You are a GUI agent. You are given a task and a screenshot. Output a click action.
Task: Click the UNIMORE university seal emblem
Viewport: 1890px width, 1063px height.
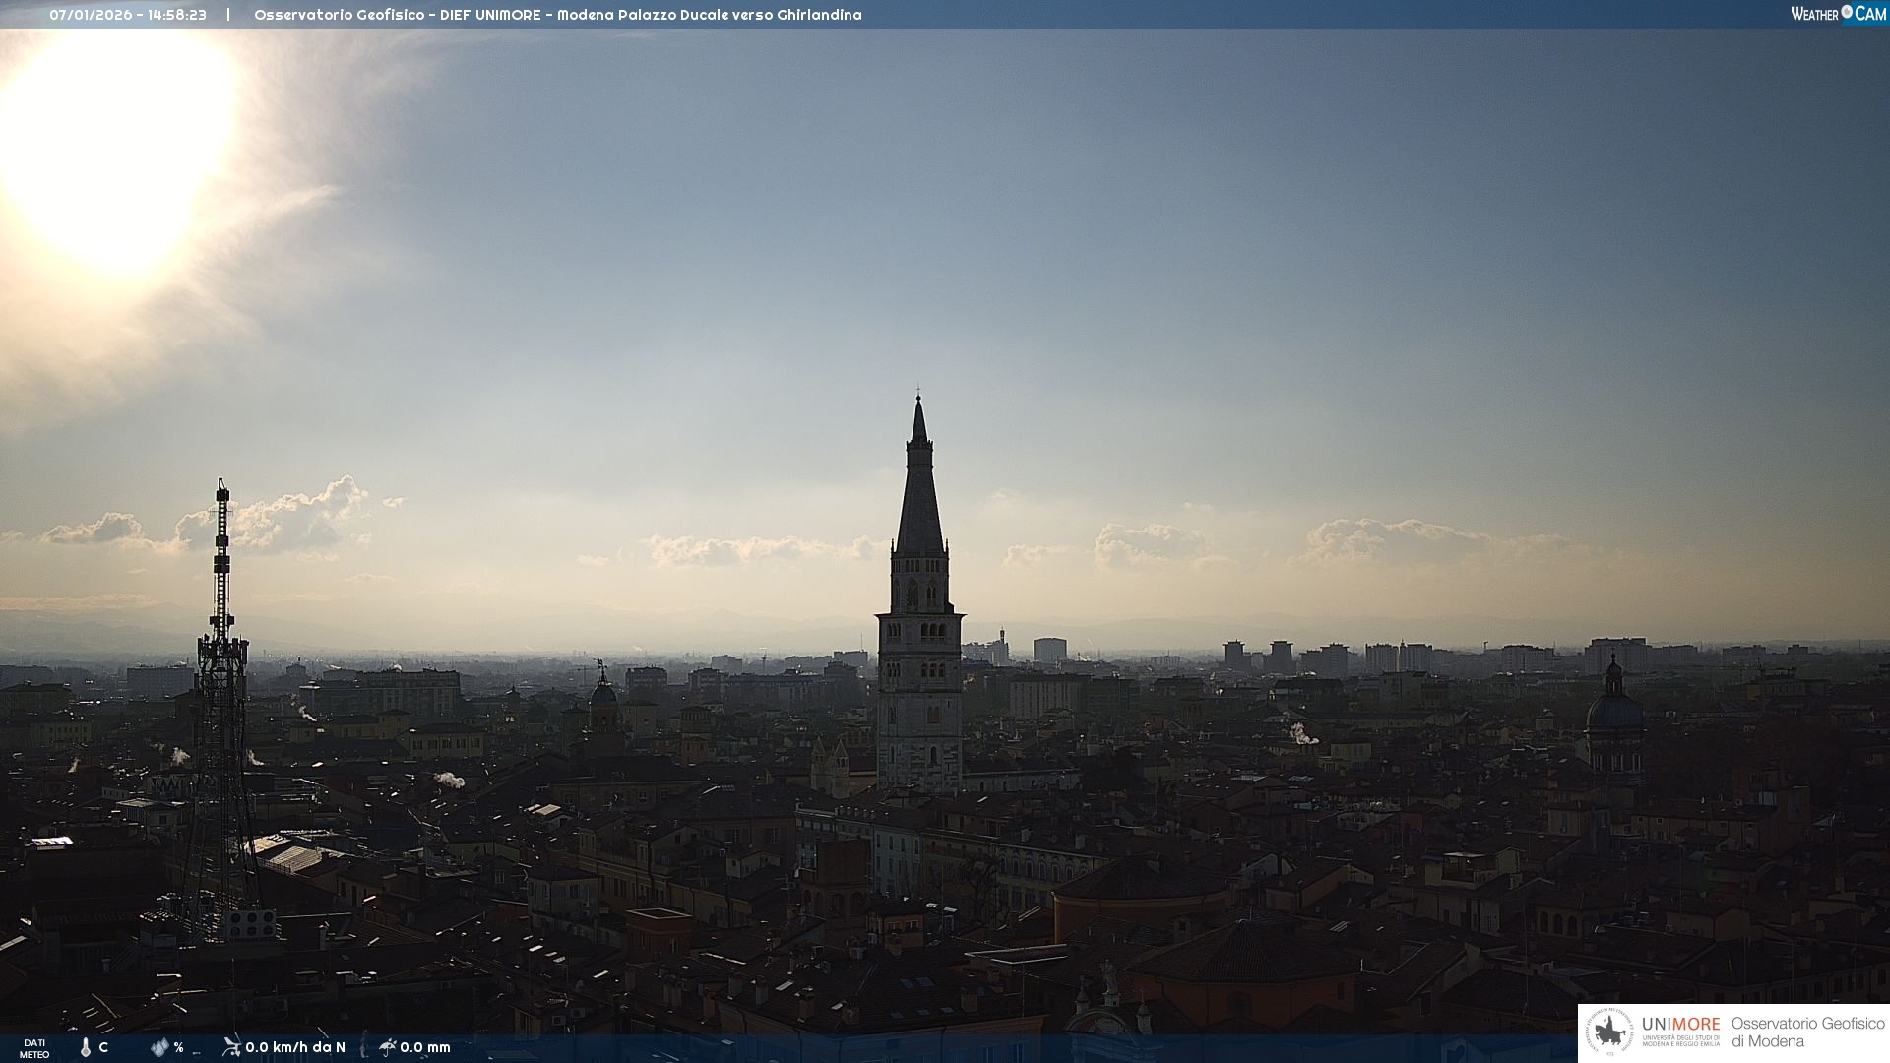click(x=1610, y=1032)
